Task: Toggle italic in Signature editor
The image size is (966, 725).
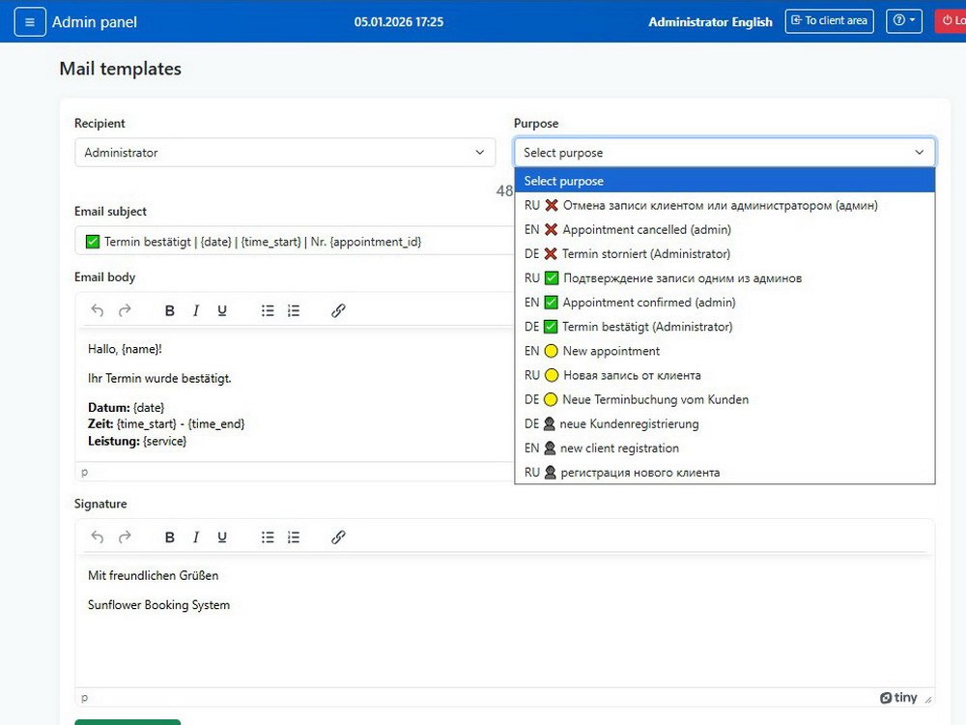Action: tap(196, 536)
